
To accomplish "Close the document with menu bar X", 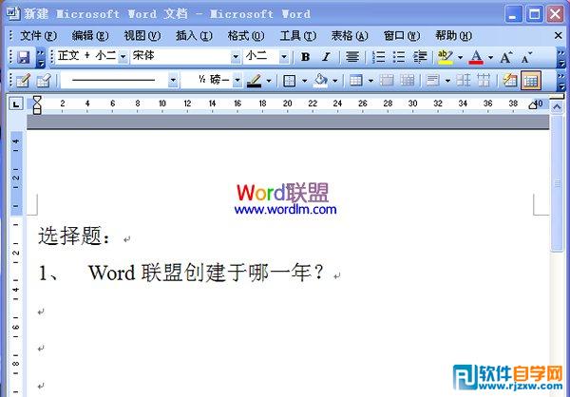I will (x=558, y=35).
